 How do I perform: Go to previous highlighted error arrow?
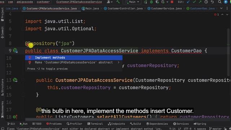222,14
